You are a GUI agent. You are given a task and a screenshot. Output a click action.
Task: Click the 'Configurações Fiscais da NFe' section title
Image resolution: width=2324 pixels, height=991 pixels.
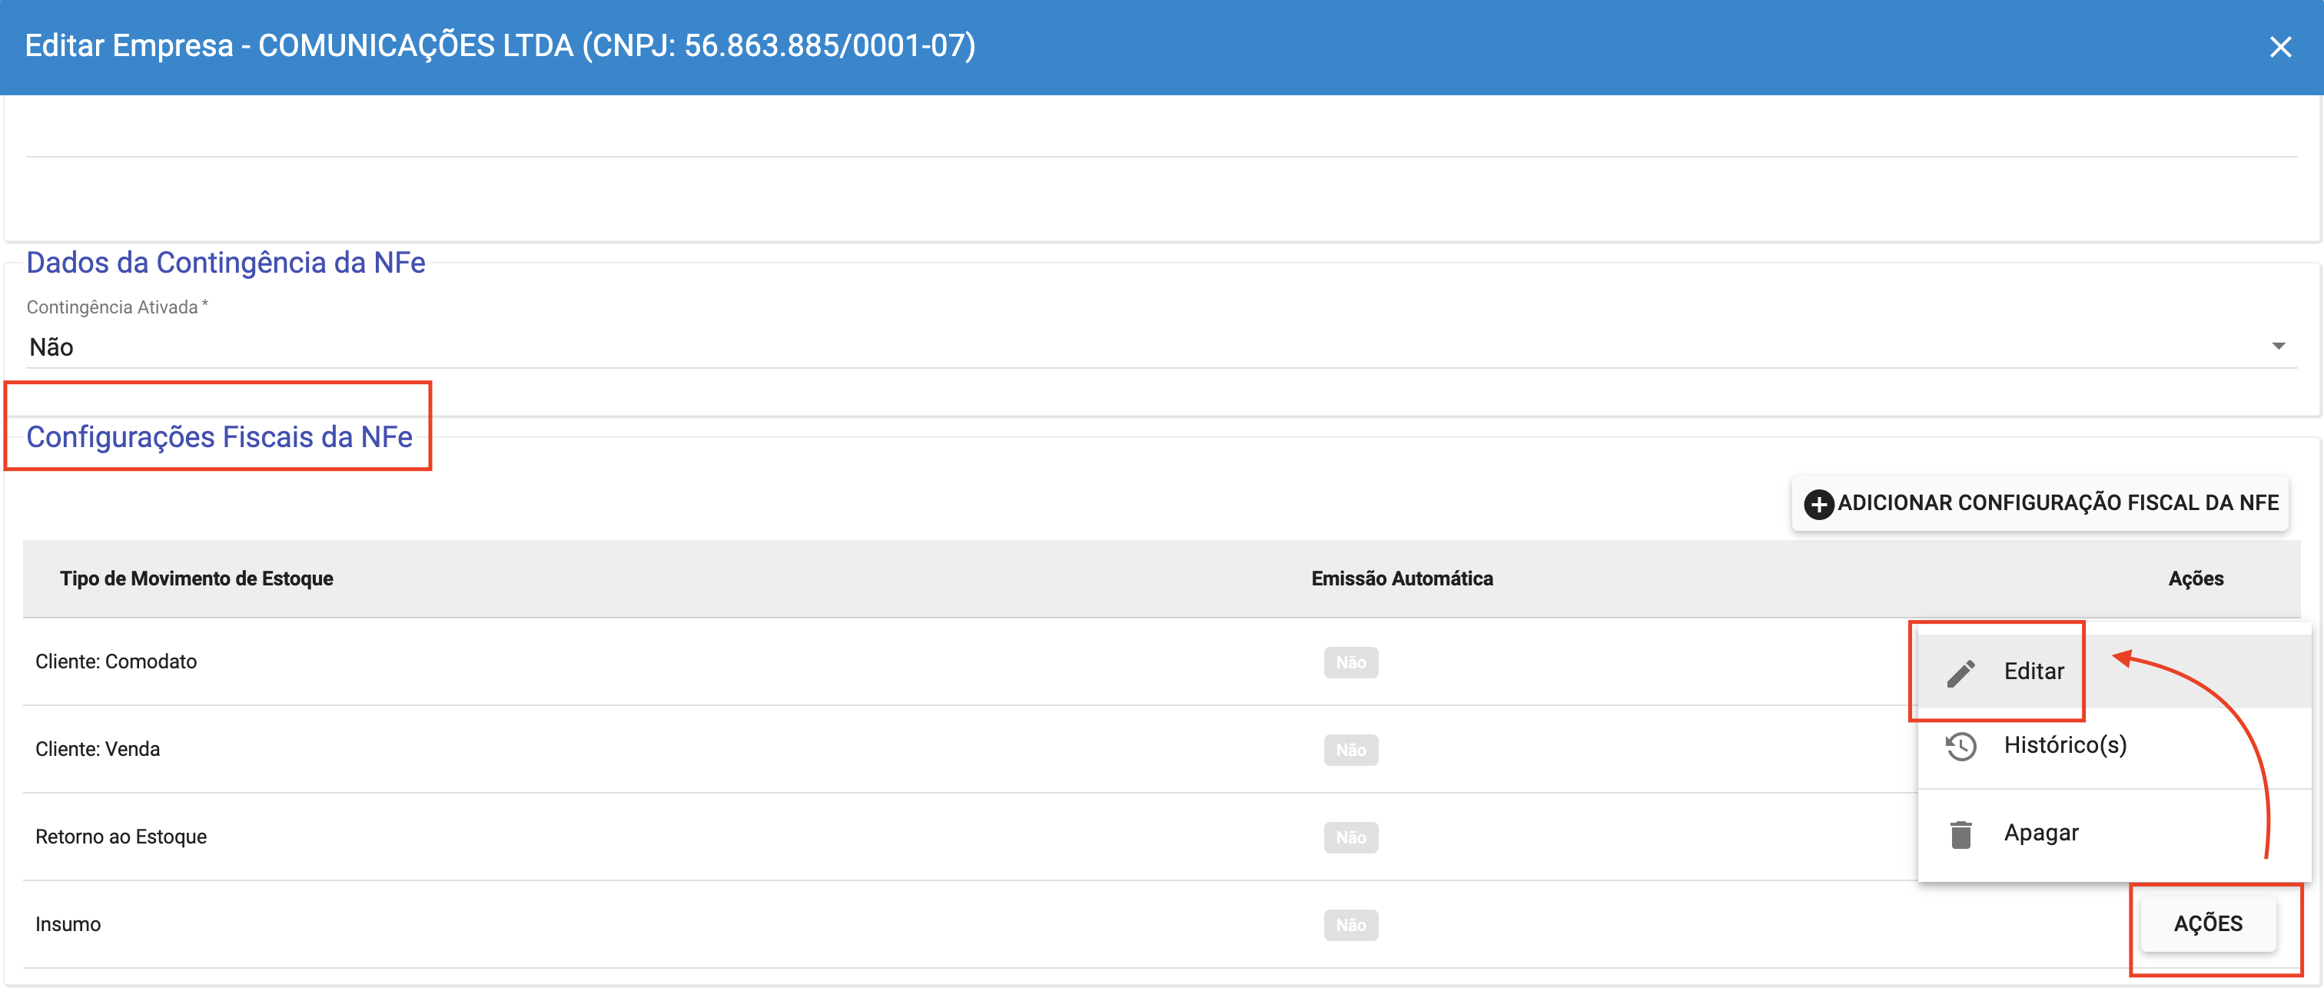[x=219, y=437]
